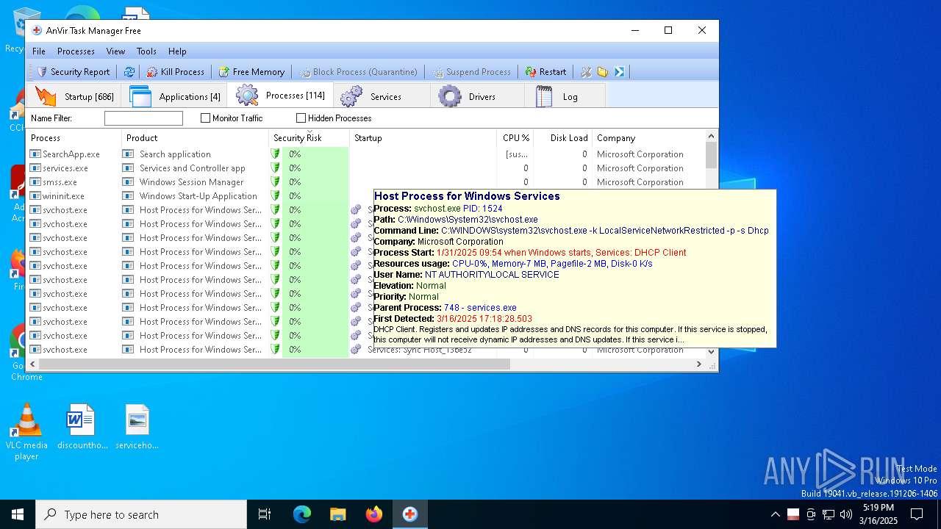Viewport: 941px width, 529px height.
Task: Click AnVir Task Manager taskbar icon
Action: pyautogui.click(x=409, y=514)
